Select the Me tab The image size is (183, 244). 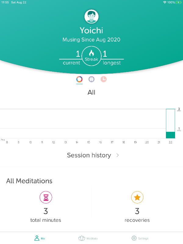pos(40,238)
